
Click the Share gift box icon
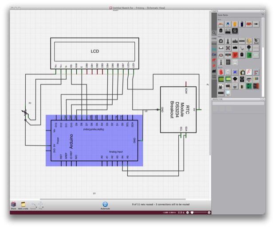coord(13,204)
